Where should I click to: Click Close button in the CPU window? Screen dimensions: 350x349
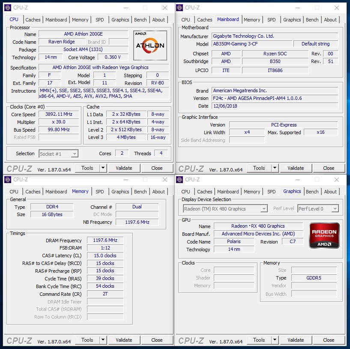point(157,168)
